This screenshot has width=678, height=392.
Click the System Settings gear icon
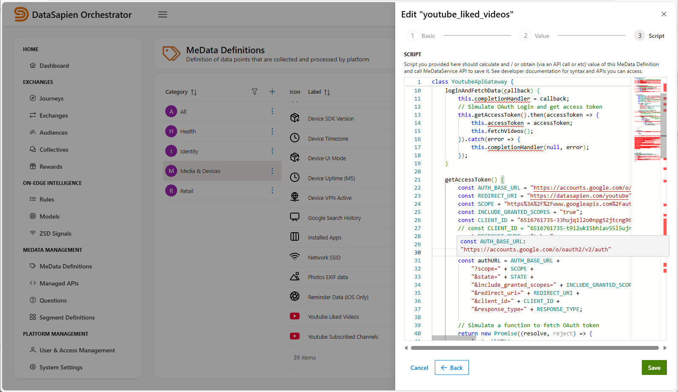pos(33,367)
